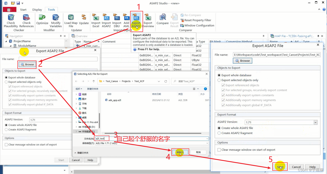Run the Check References tool
Screen dimensions: 327x174
26,18
